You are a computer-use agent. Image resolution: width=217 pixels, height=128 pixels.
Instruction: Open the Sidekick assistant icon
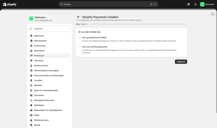pos(189,4)
